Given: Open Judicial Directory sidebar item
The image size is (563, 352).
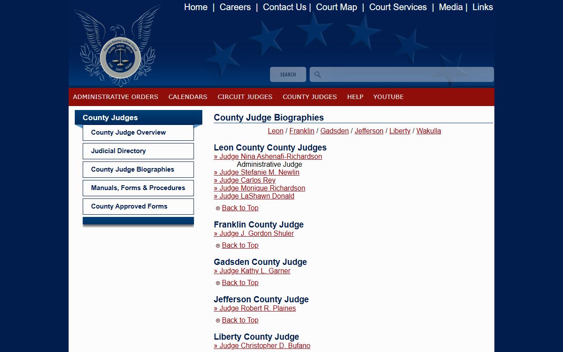Looking at the screenshot, I should [x=138, y=151].
